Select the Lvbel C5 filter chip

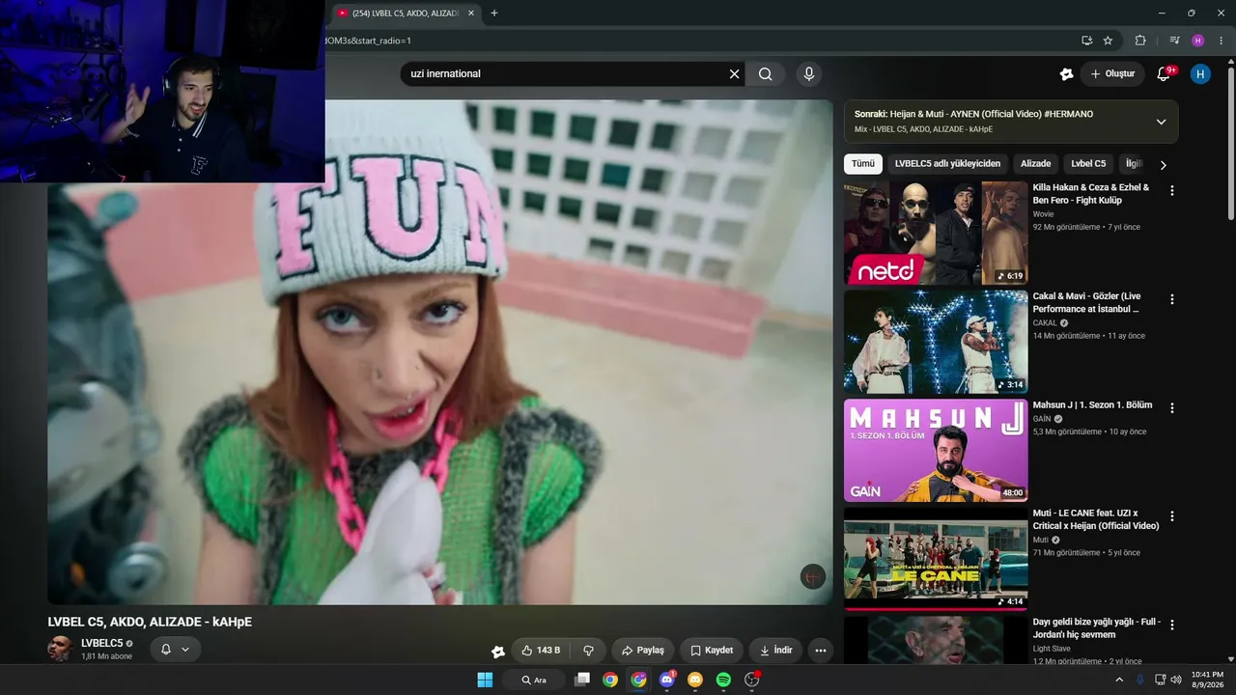(x=1088, y=164)
